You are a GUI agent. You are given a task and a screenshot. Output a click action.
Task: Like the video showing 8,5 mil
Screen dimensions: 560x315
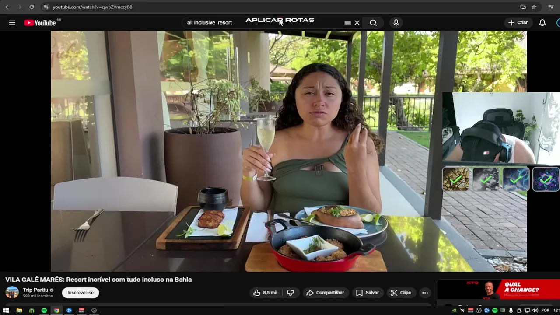[265, 293]
